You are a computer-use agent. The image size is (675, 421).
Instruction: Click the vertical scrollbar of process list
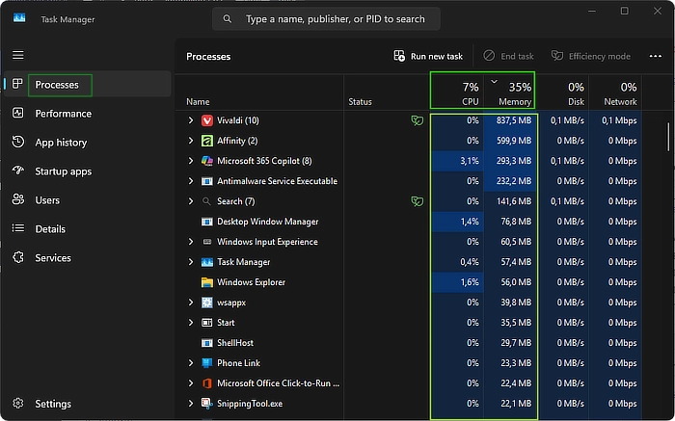point(668,137)
